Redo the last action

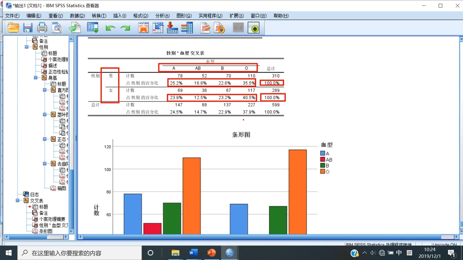[125, 28]
